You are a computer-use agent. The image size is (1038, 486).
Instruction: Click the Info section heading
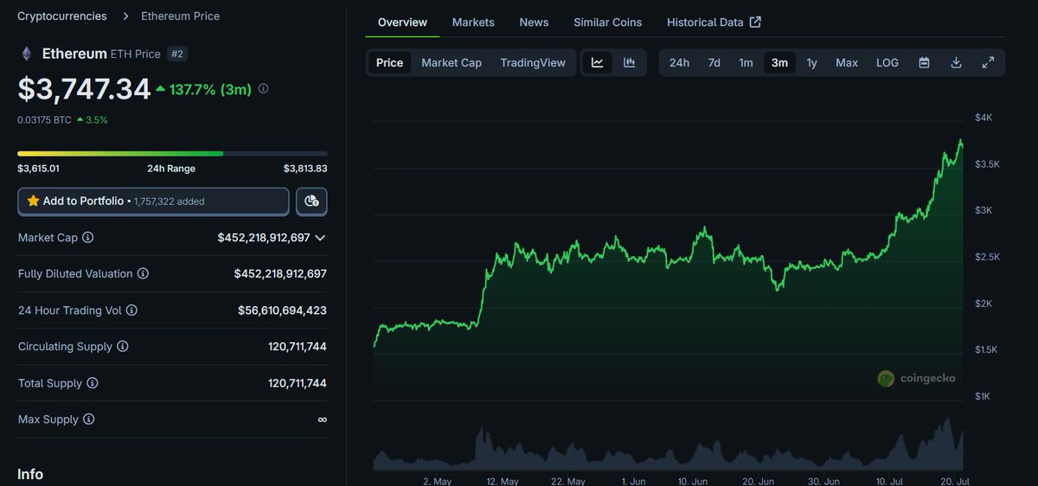30,474
